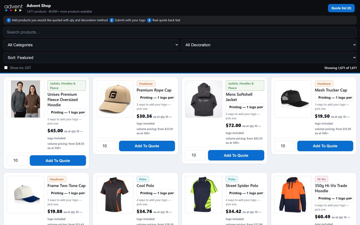Image resolution: width=360 pixels, height=225 pixels.
Task: Click Cool Polo product image
Action: [x=115, y=194]
